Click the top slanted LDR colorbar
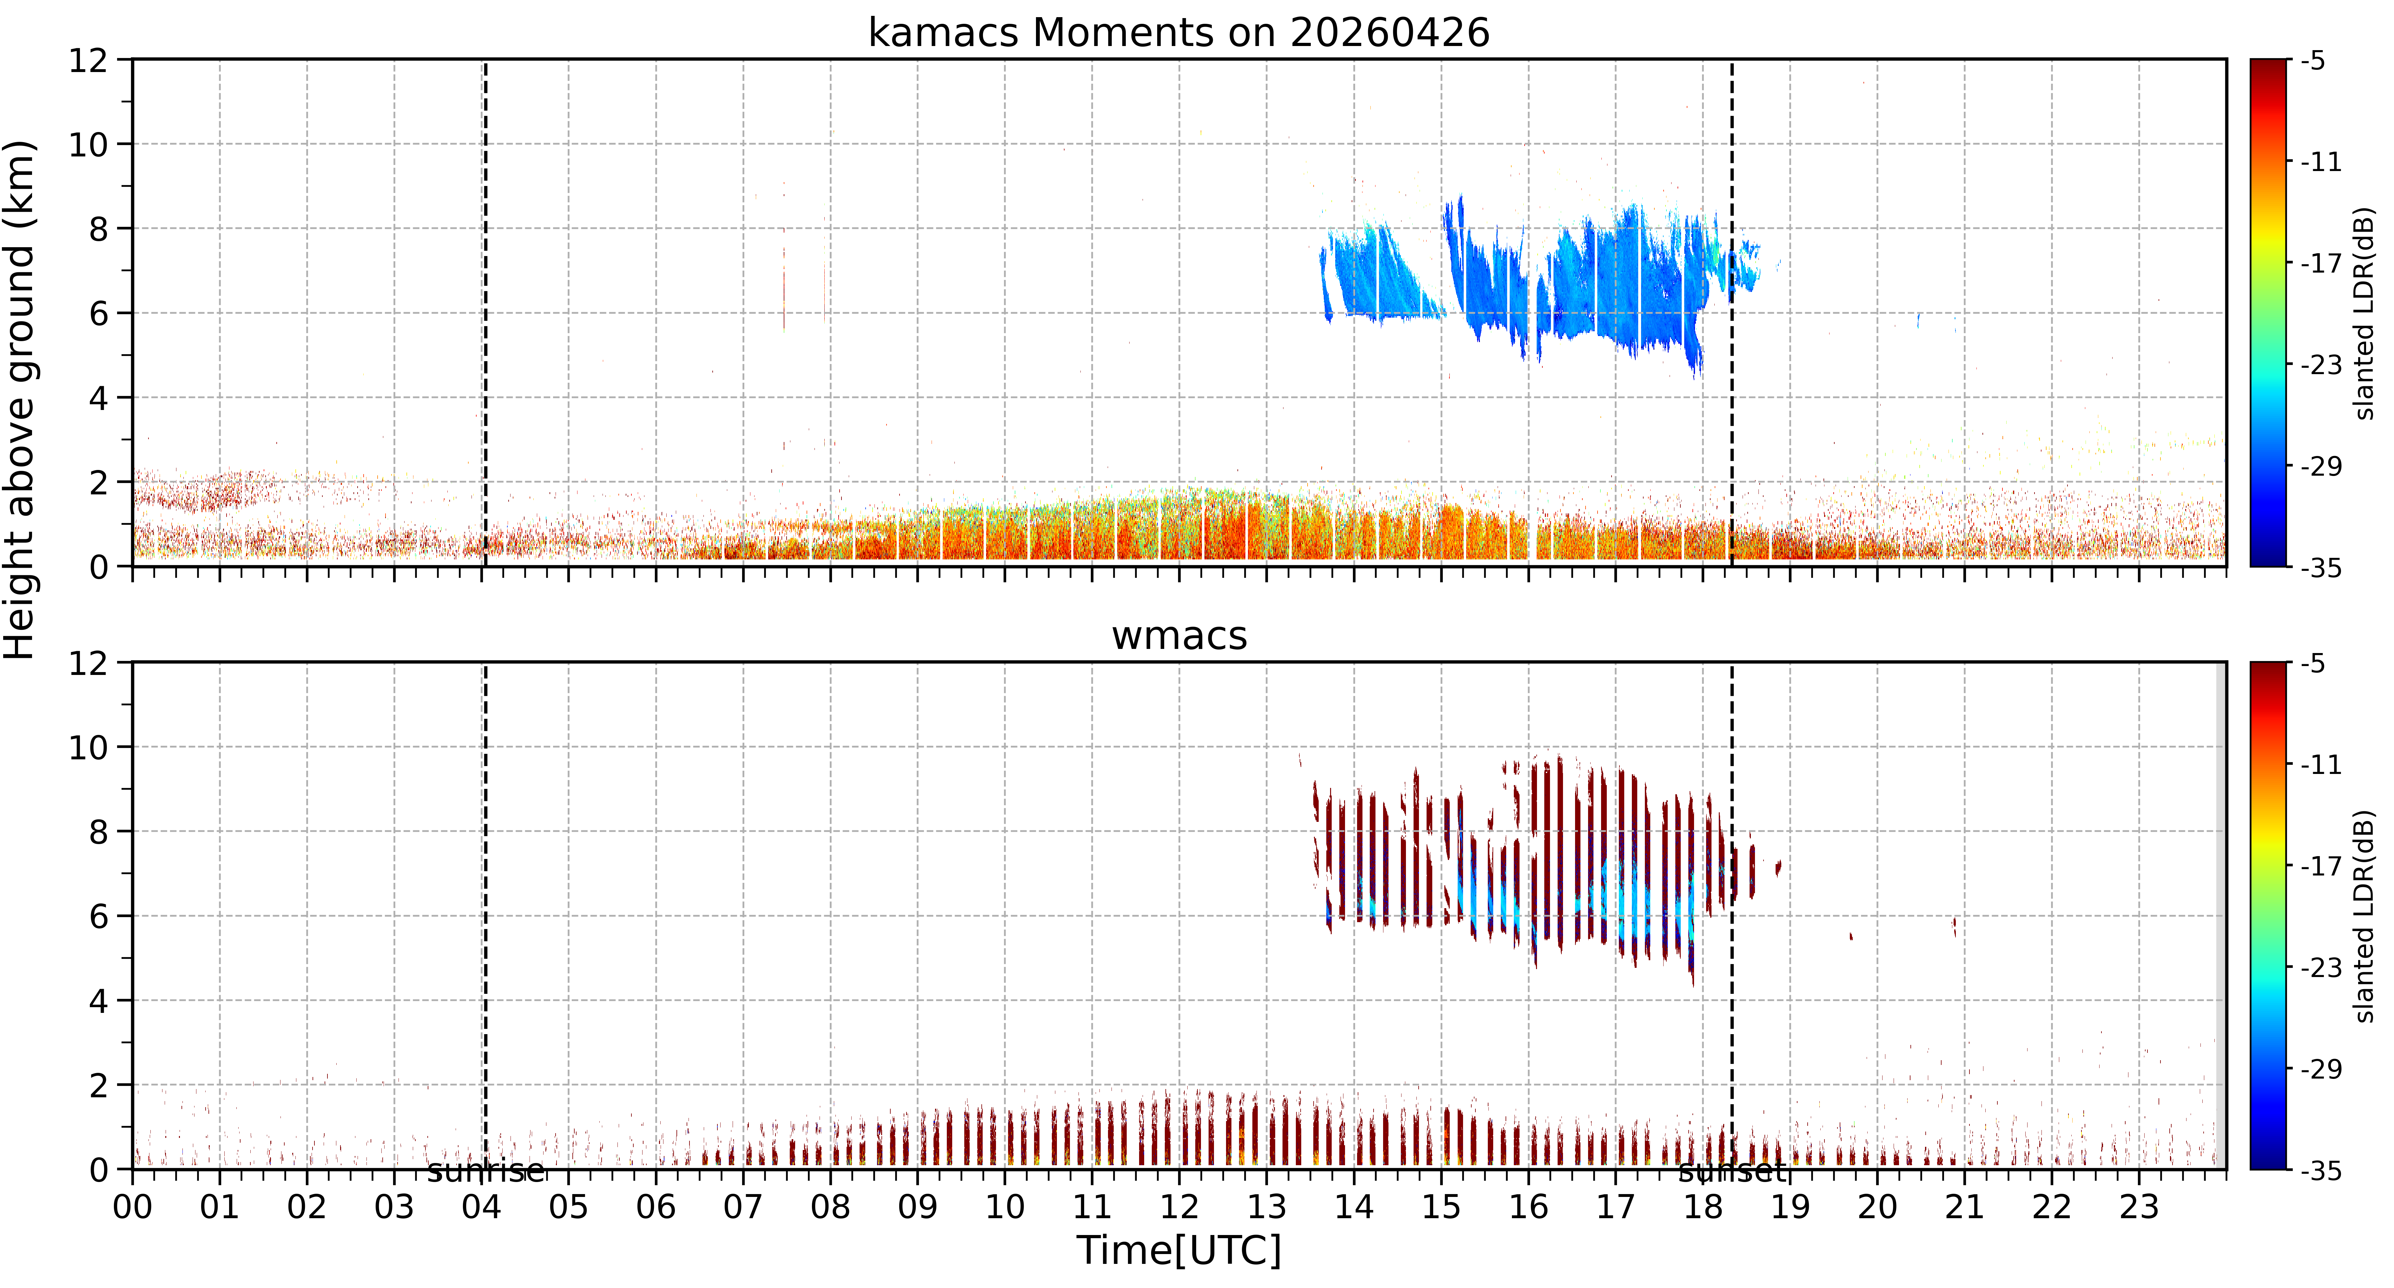This screenshot has height=1288, width=2394. point(2268,312)
